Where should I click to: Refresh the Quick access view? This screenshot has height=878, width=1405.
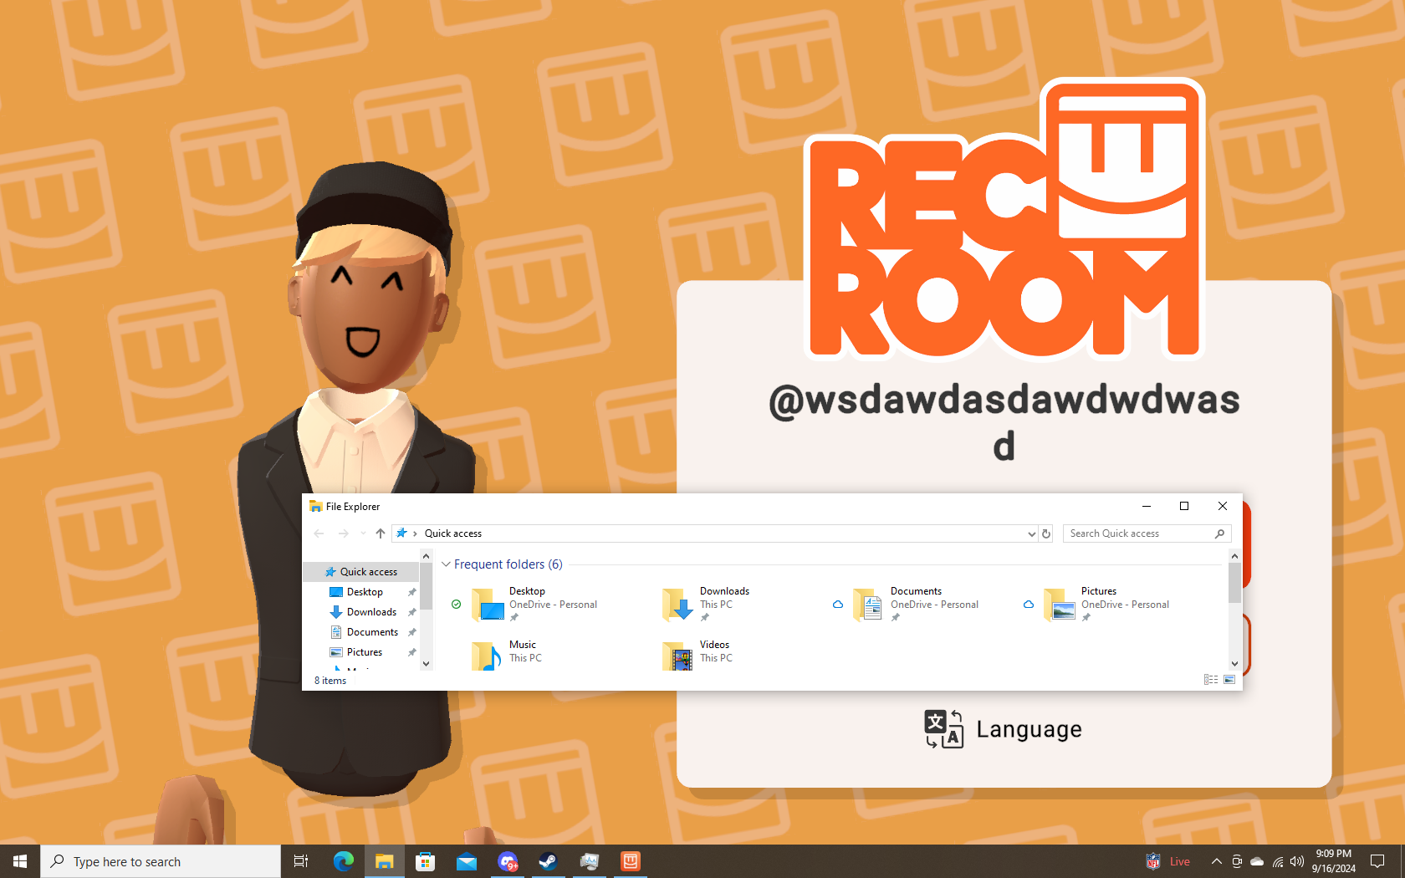click(1046, 533)
